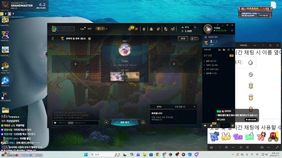This screenshot has height=158, width=282.
Task: Click the new folder icon in the social panel
Action: [x=224, y=50]
